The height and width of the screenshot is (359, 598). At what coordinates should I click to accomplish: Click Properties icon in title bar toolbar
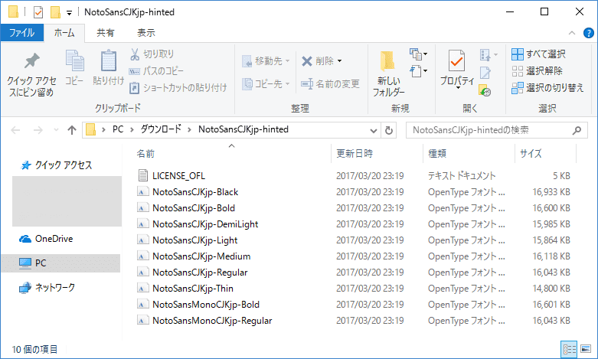38,12
